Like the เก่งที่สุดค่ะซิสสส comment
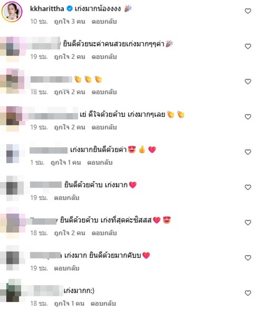The image size is (258, 312). [x=248, y=222]
